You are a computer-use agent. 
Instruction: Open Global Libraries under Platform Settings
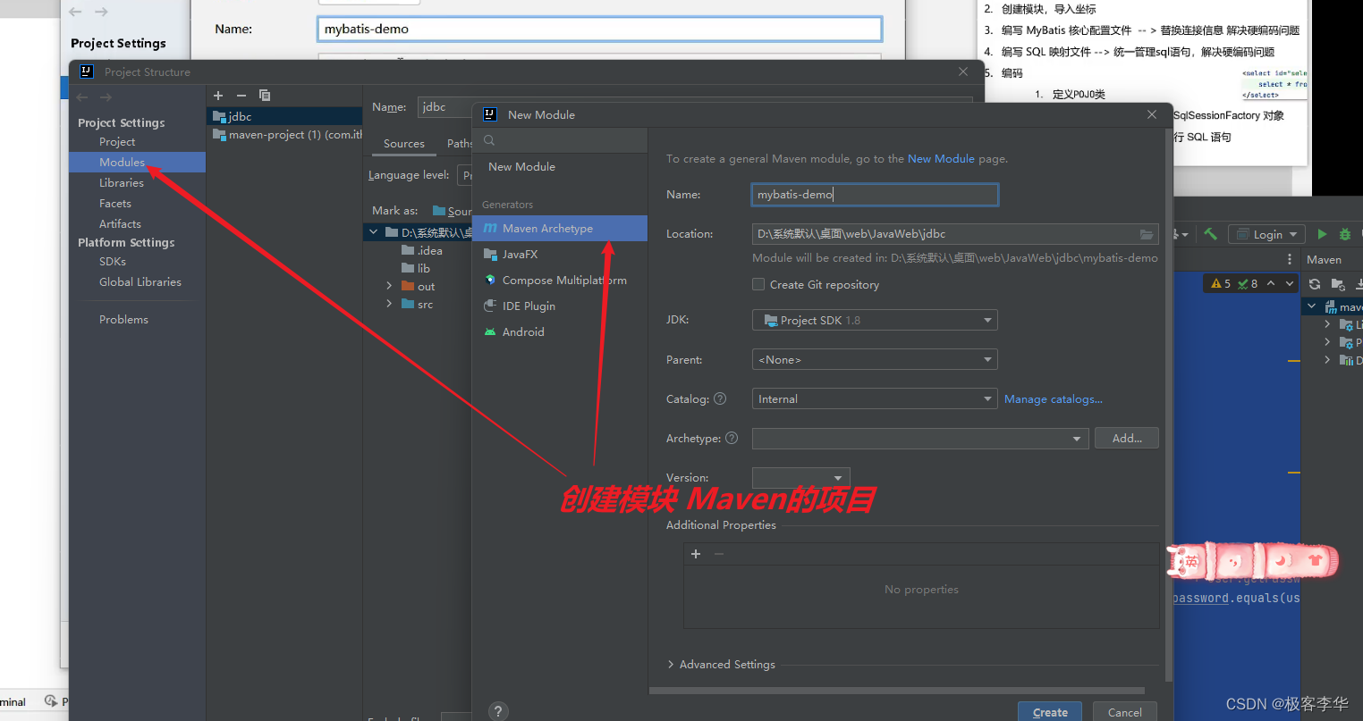tap(140, 281)
